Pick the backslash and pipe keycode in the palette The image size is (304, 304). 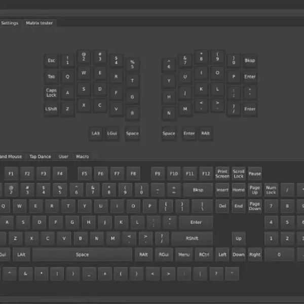(202, 206)
